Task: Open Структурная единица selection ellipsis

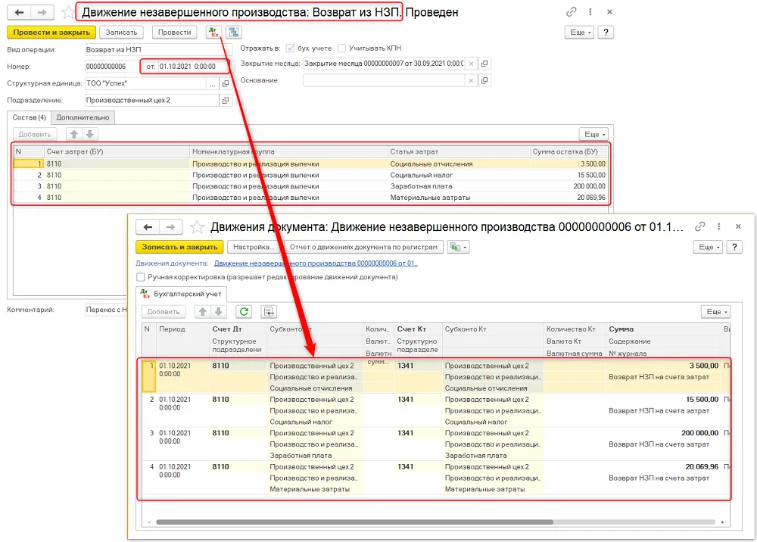Action: point(212,83)
